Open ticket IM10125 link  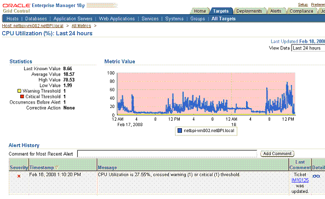point(300,180)
